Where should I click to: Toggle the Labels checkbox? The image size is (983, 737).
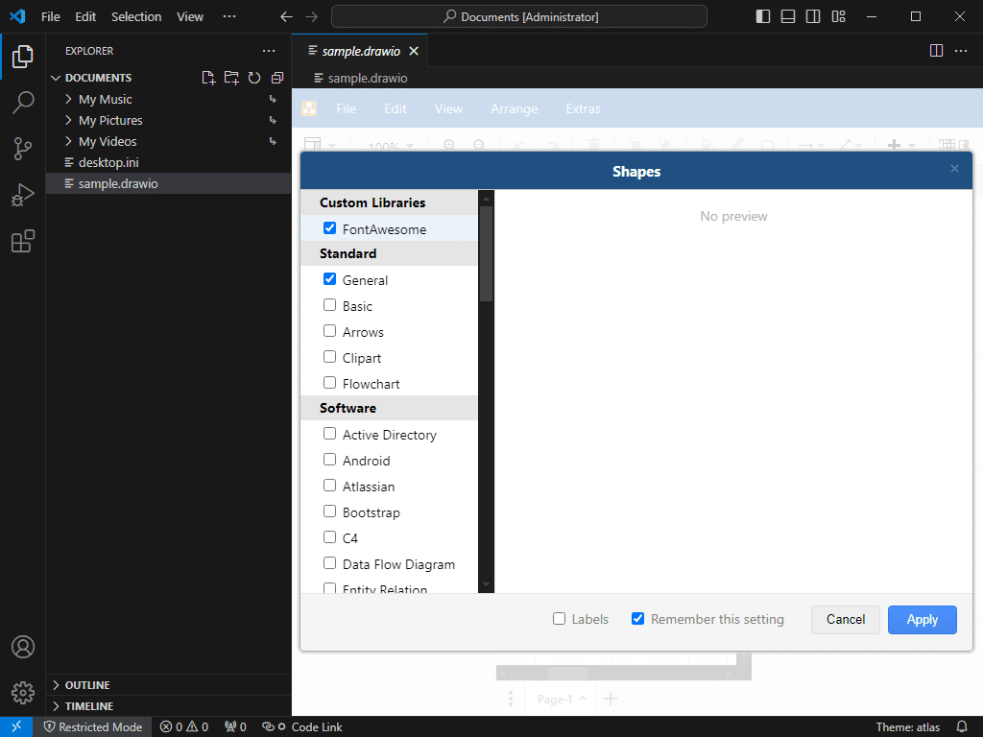560,619
